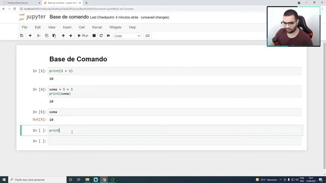
Task: Open Task View on taskbar
Action: [79, 179]
